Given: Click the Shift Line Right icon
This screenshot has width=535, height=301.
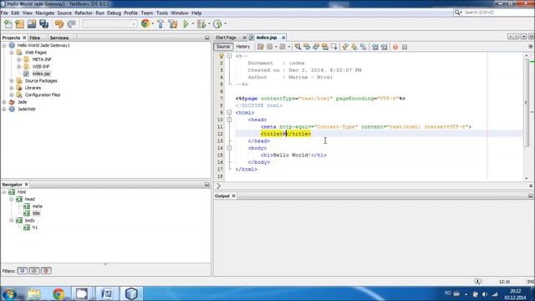Looking at the screenshot, I should pyautogui.click(x=385, y=47).
